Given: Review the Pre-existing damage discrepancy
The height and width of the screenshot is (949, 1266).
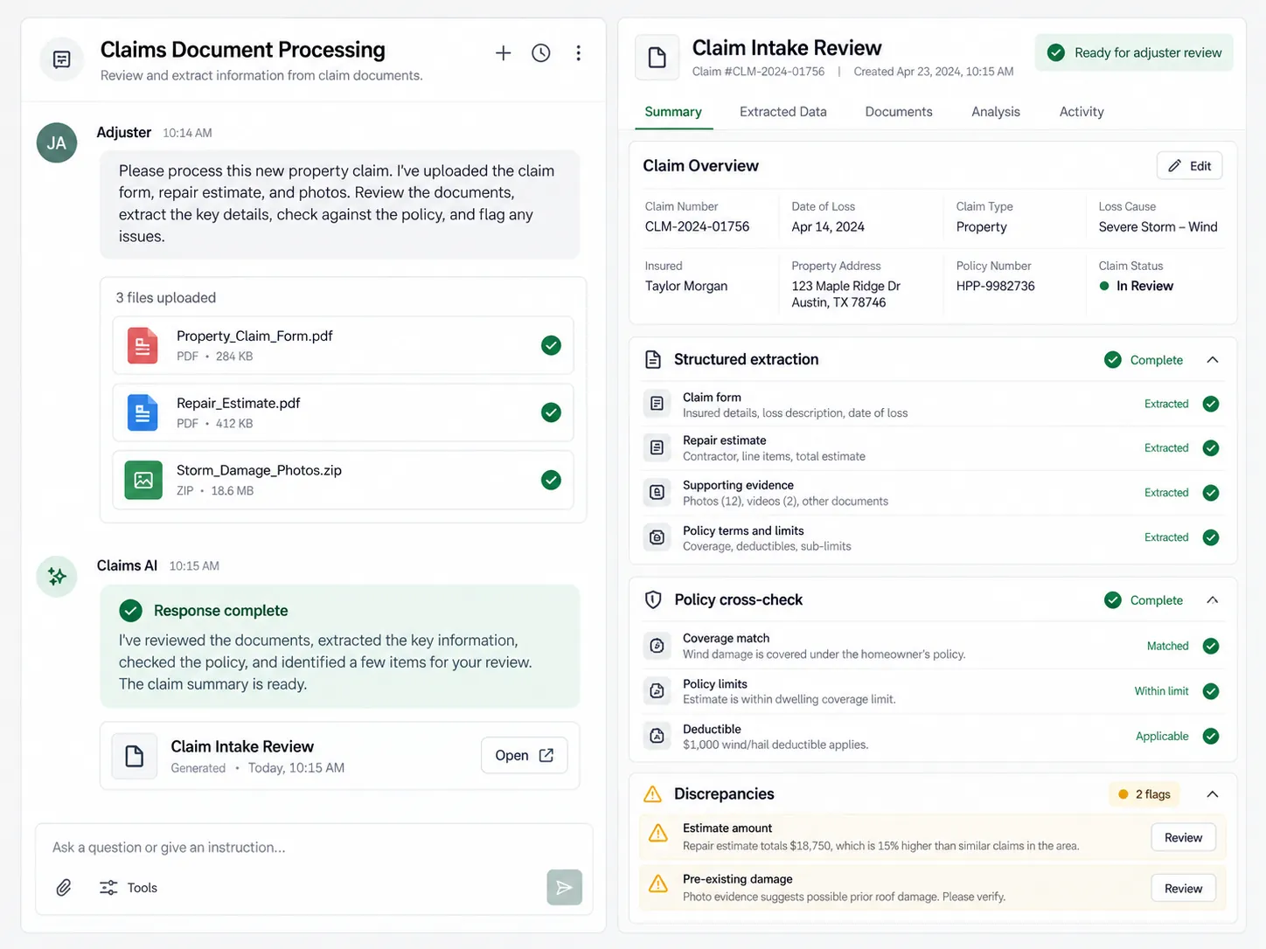Looking at the screenshot, I should [1183, 889].
